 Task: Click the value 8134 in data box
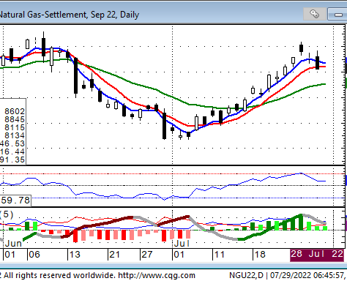(15, 135)
